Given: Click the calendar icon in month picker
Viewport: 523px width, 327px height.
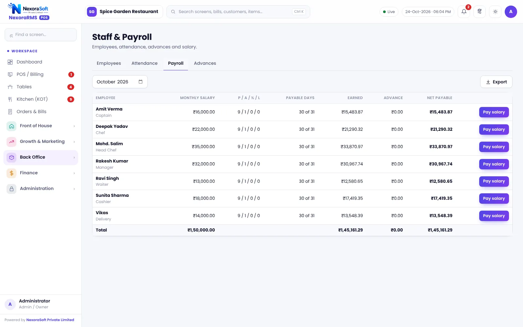Looking at the screenshot, I should (x=141, y=82).
